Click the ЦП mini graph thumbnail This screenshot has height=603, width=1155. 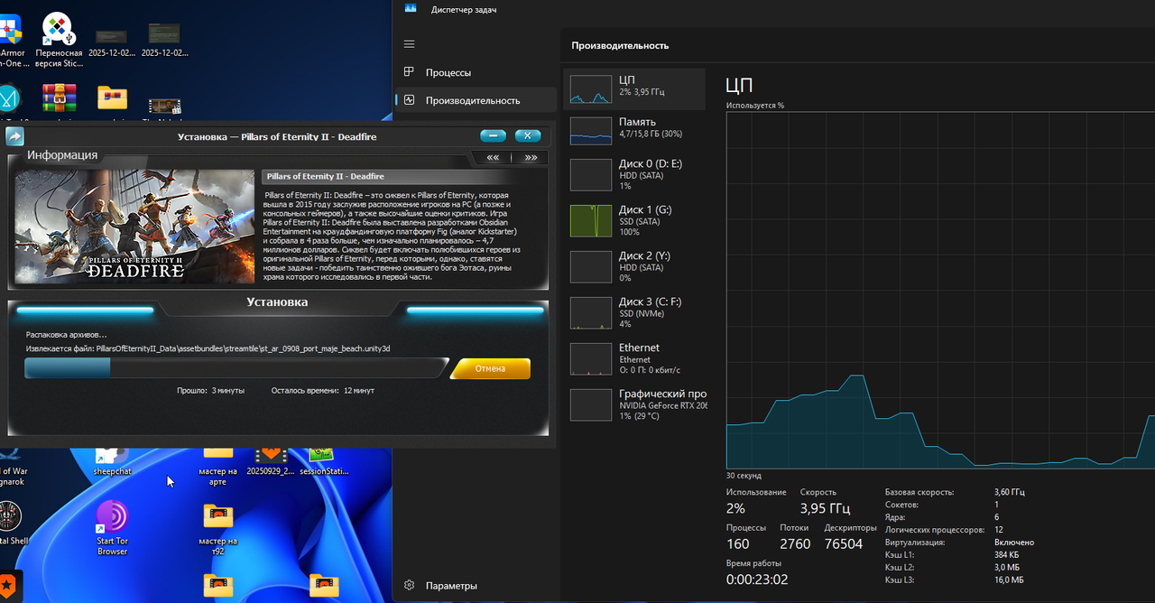pos(591,89)
